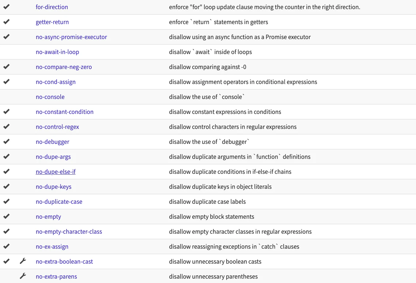The image size is (416, 283).
Task: Open the no-empty-character-class link
Action: click(69, 232)
